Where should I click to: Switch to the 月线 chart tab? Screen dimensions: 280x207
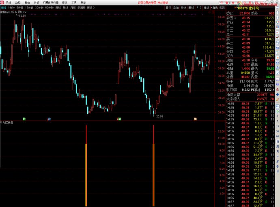73,8
